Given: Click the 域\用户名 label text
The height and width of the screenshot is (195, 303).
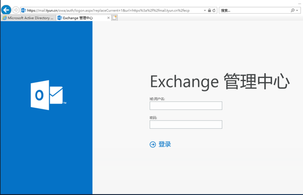Looking at the screenshot, I should click(x=157, y=99).
